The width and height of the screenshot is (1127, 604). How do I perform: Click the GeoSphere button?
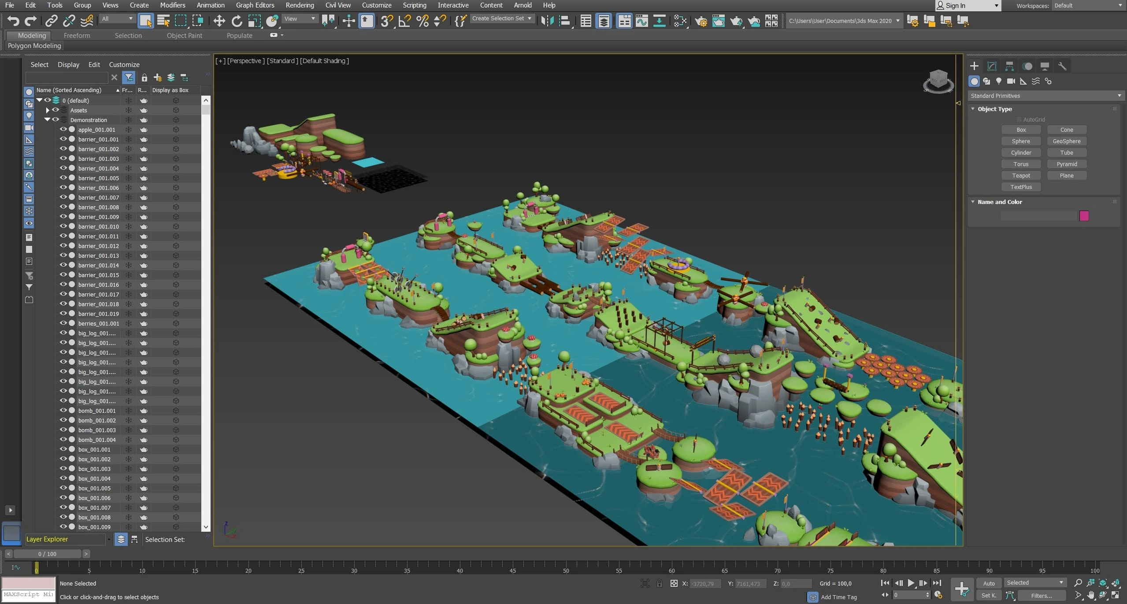1066,141
